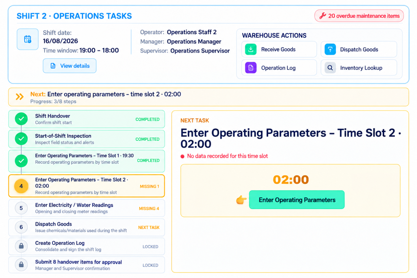Click the checkmark beside Time Slot 1 · 19:30
Screen dimensions: 417x278
tap(21, 161)
